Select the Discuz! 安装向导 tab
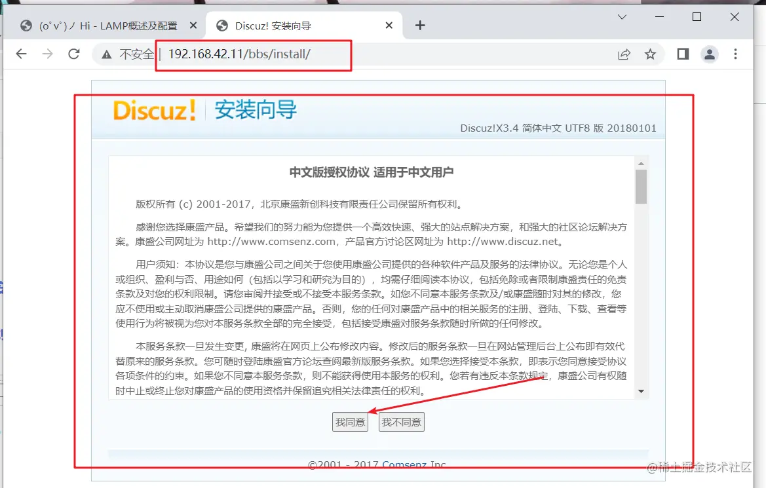 pos(304,26)
